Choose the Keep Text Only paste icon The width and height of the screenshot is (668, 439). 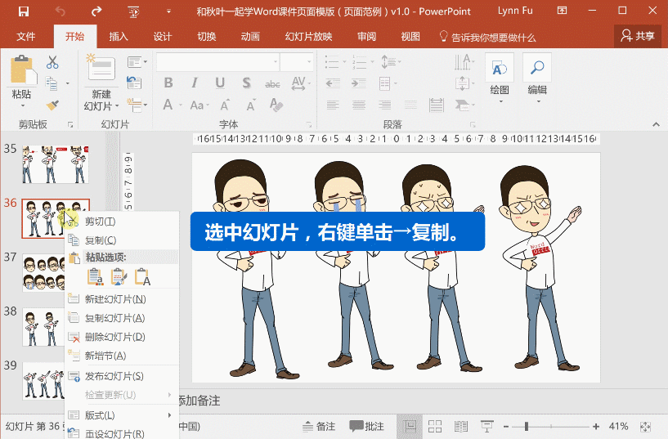(142, 278)
